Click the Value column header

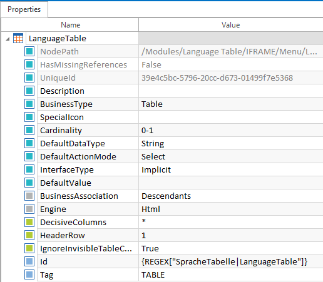231,25
